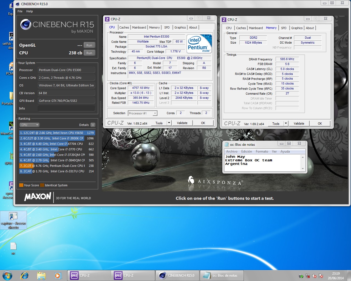This screenshot has height=281, width=351.
Task: Select ranking entry Core i7-3840QM
Action: click(x=57, y=160)
